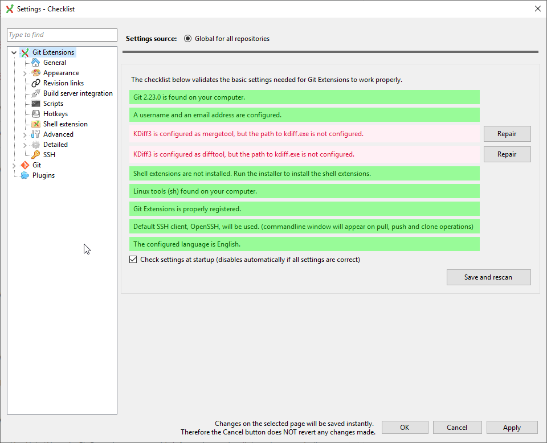Viewport: 547px width, 443px height.
Task: Collapse the Git Extensions tree node
Action: [13, 52]
